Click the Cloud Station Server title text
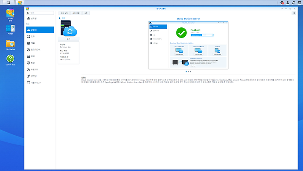303x171 pixels. 188,19
